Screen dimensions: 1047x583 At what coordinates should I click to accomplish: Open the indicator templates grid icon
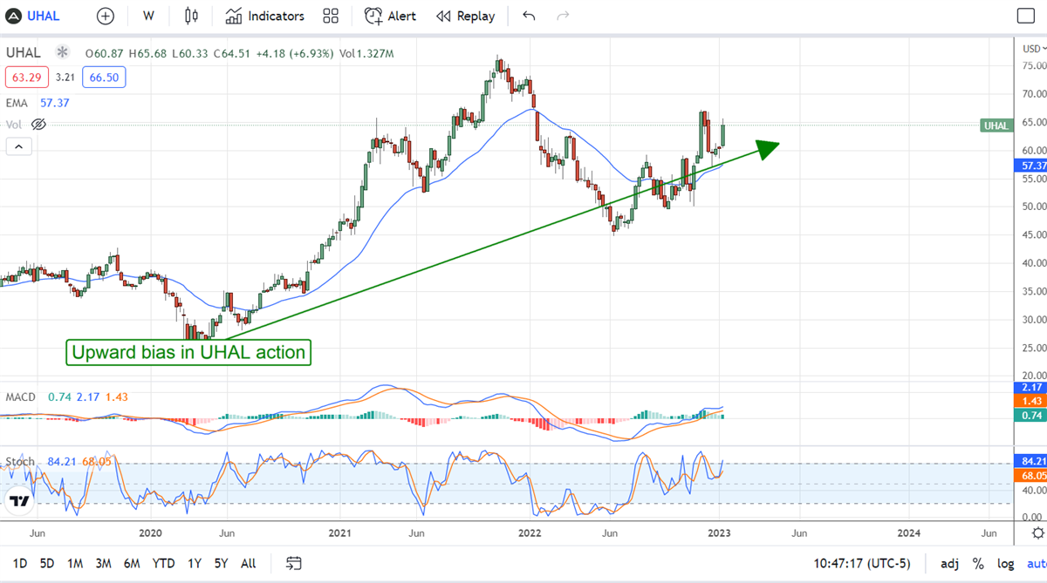tap(331, 16)
